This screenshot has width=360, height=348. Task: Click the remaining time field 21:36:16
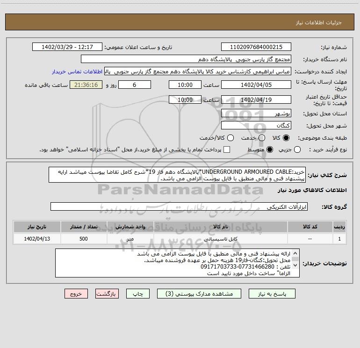point(86,85)
